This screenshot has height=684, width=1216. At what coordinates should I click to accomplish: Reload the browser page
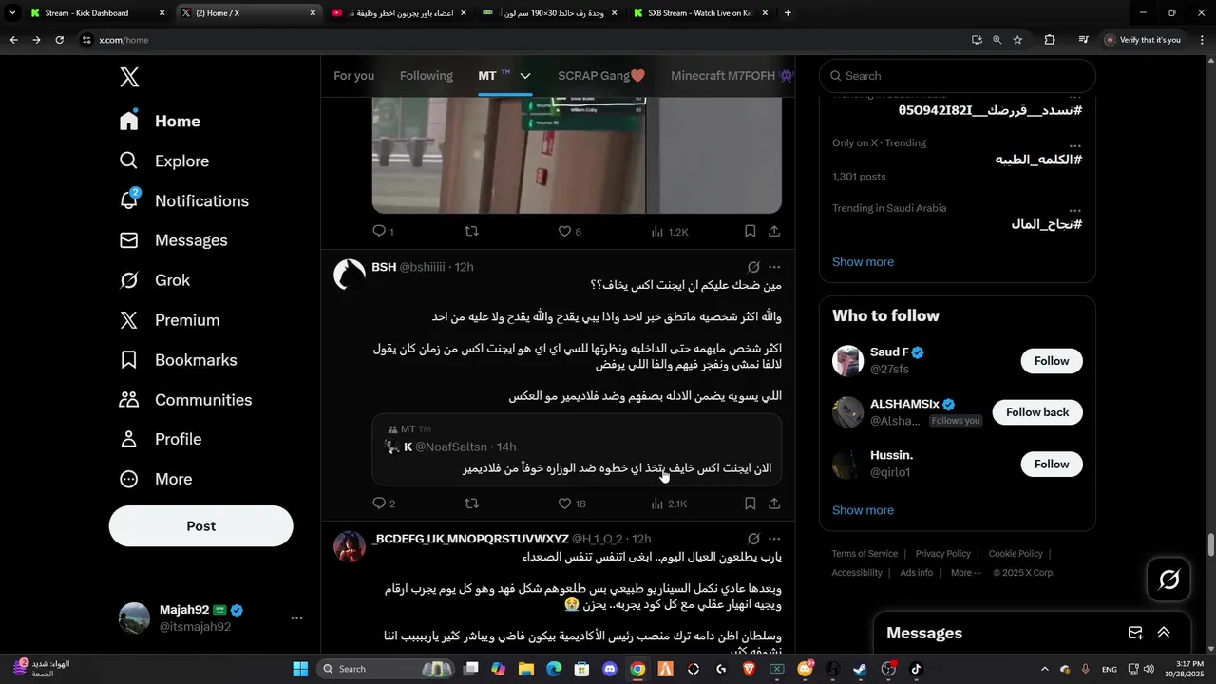pyautogui.click(x=59, y=40)
